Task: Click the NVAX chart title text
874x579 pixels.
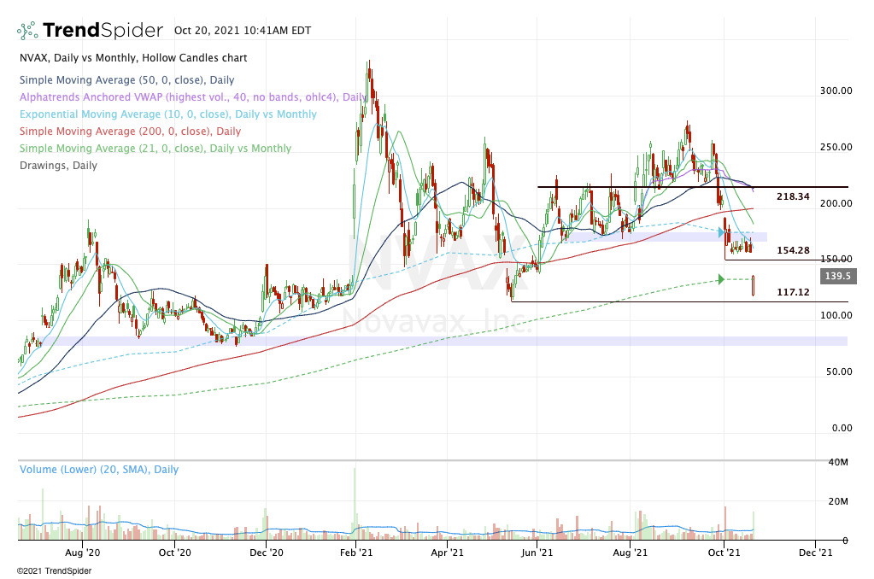Action: pos(132,58)
